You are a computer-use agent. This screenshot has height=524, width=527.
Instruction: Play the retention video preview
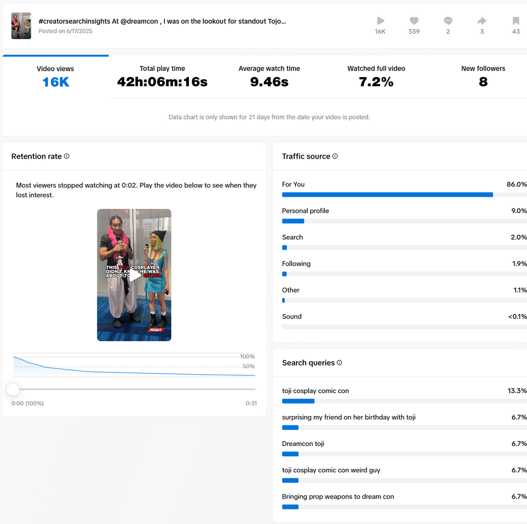click(134, 275)
